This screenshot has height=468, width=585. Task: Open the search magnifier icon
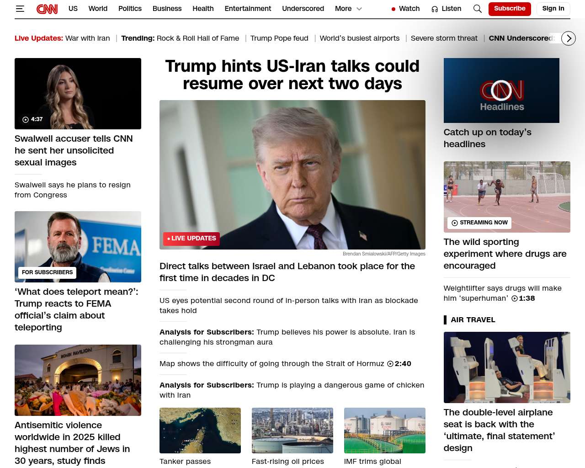[477, 9]
